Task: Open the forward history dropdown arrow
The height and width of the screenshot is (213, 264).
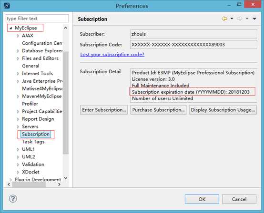Action: (x=247, y=19)
